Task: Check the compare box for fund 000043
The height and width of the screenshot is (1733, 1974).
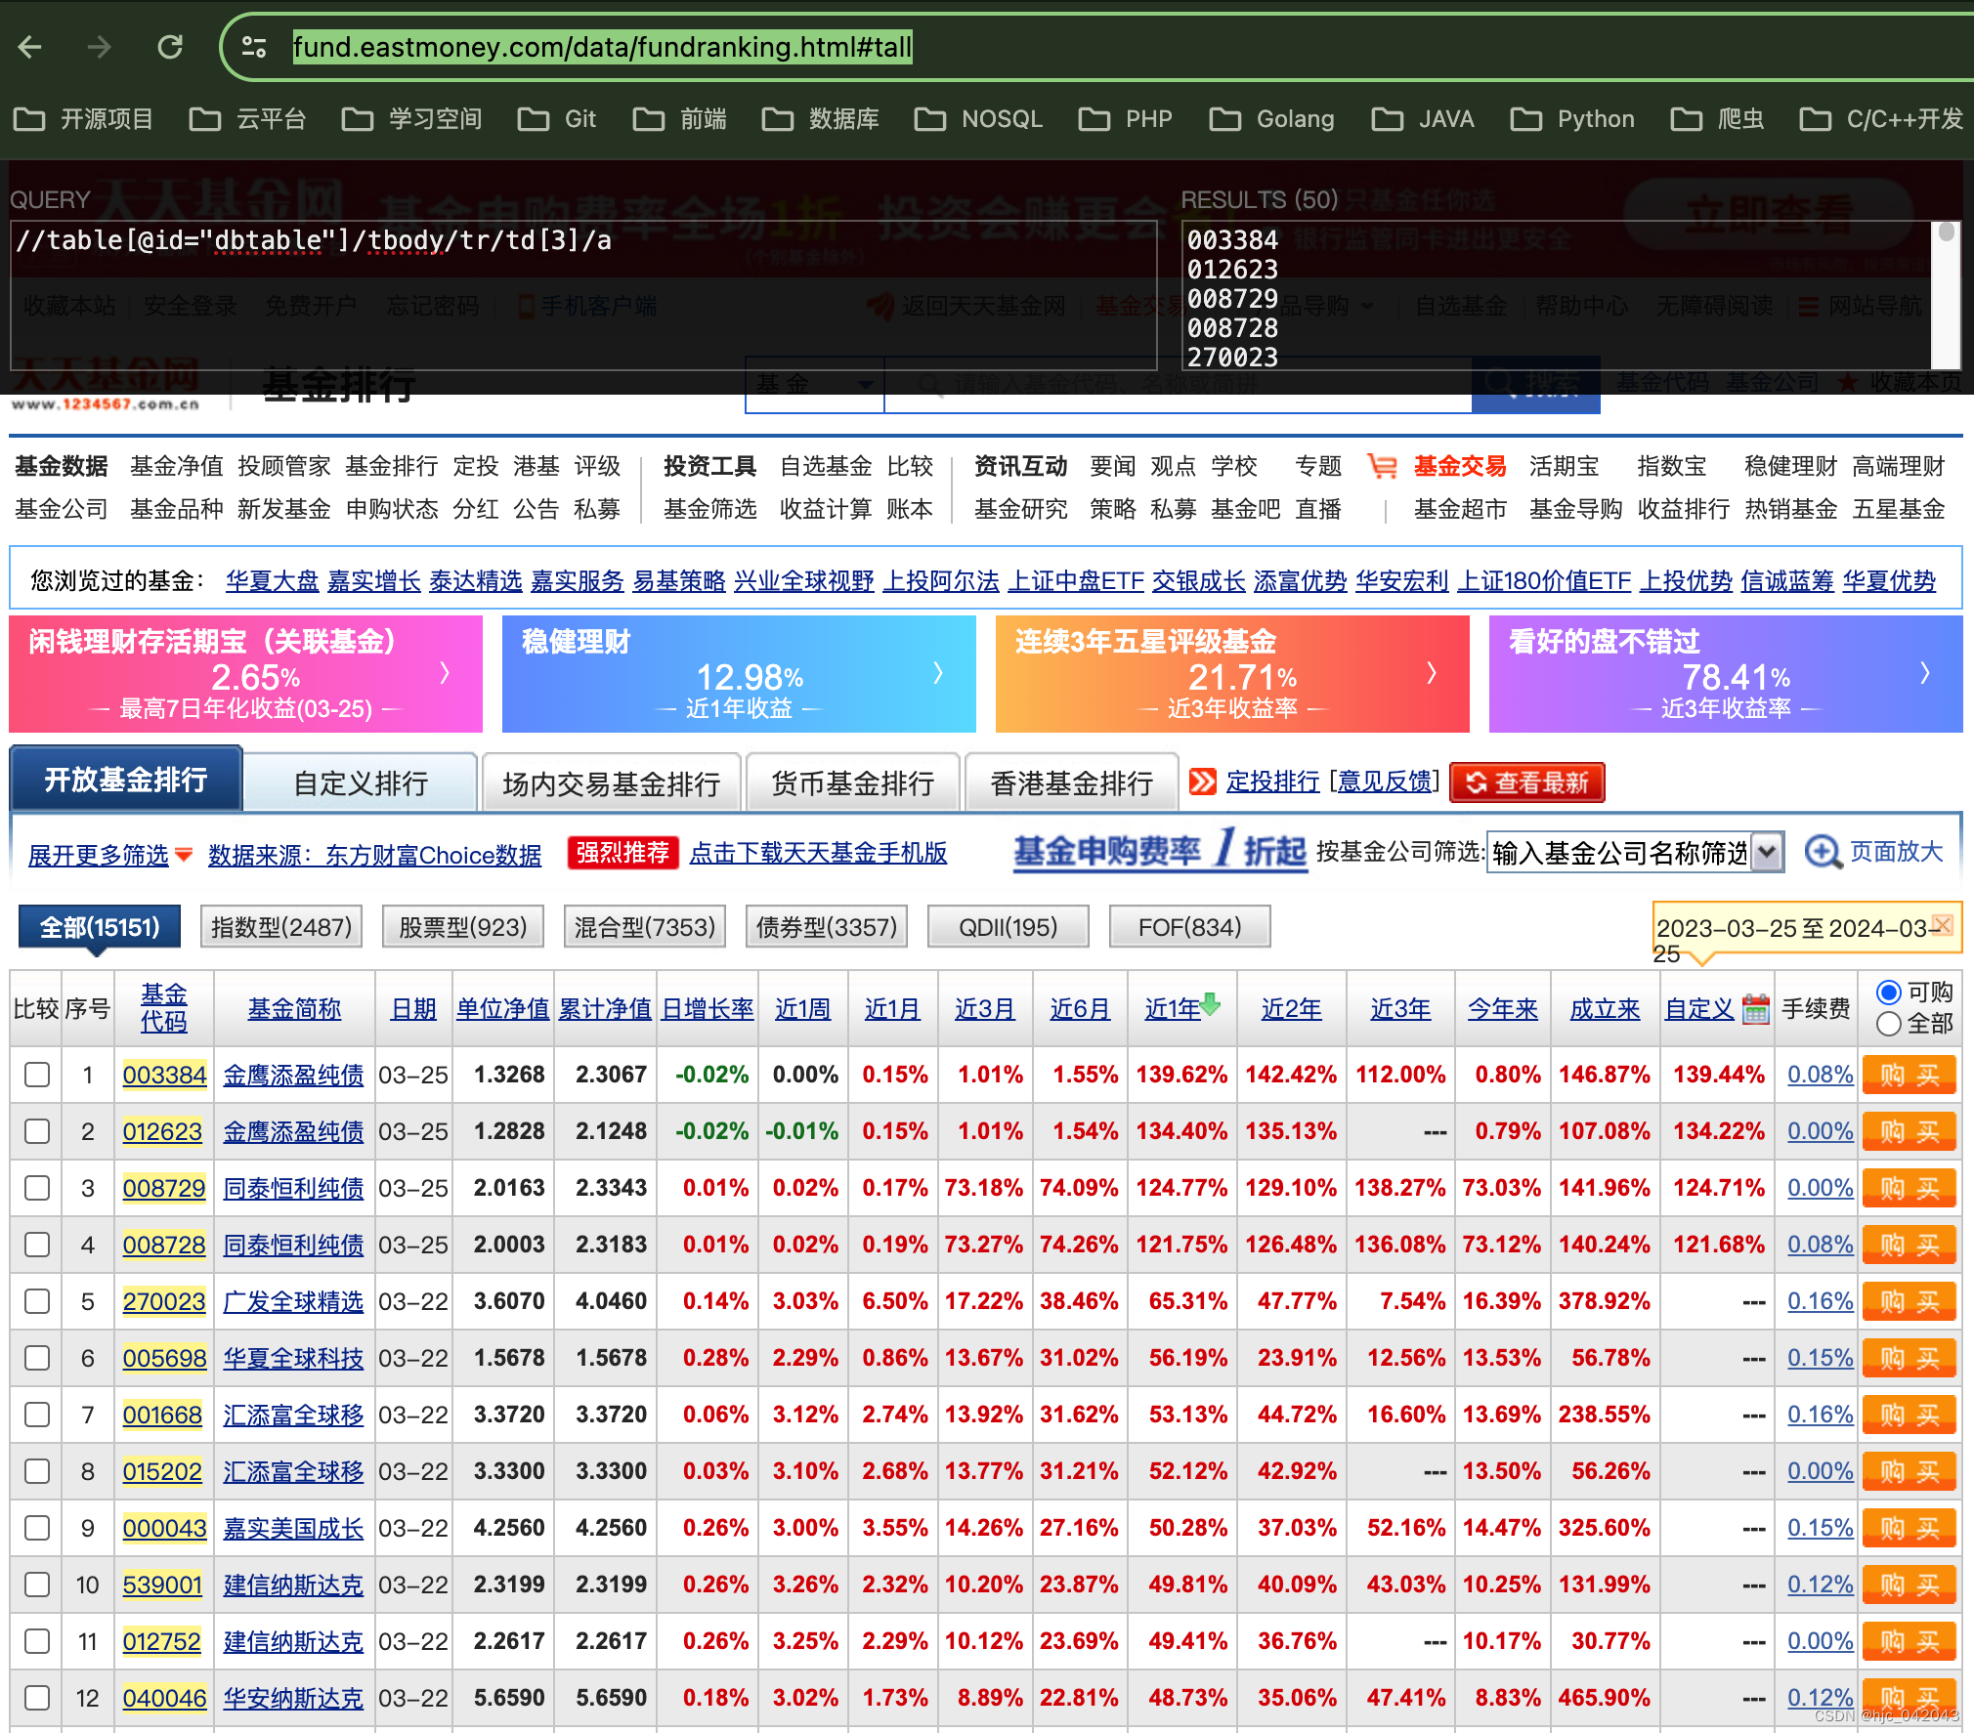Action: click(37, 1528)
